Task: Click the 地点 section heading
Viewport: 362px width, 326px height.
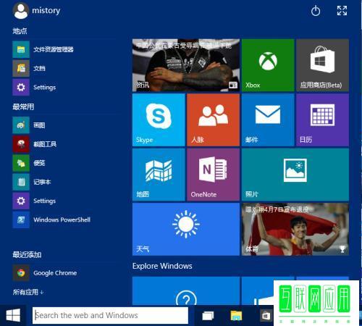Action: 20,31
